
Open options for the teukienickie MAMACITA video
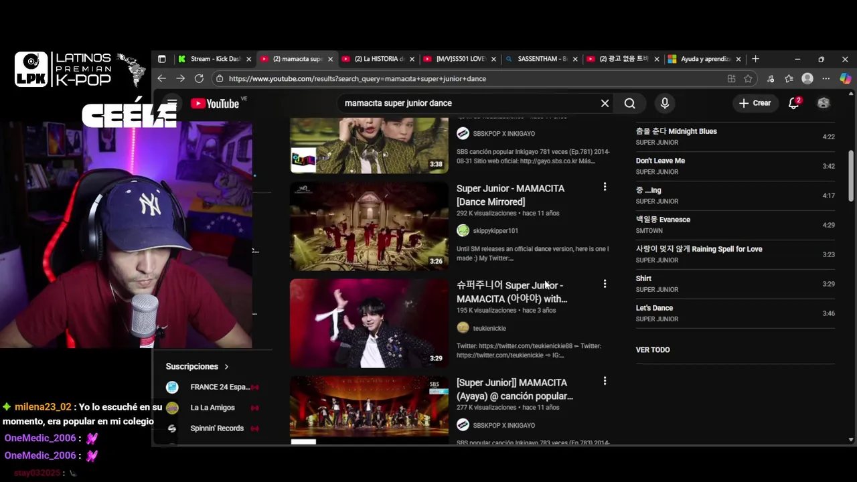pyautogui.click(x=605, y=284)
